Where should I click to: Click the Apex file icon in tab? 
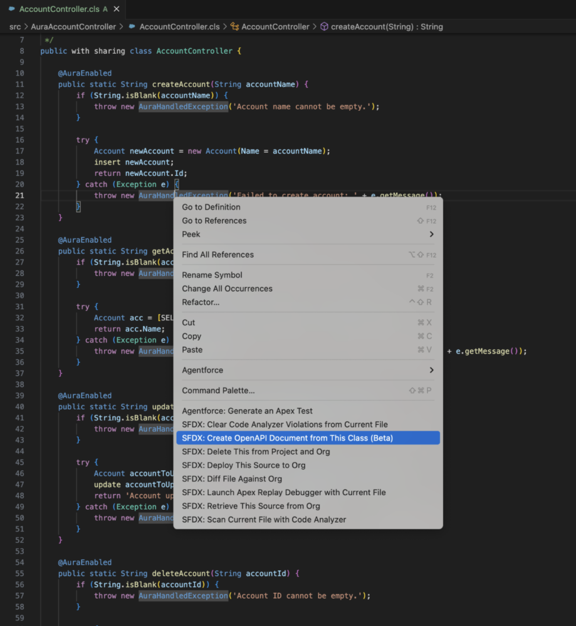pyautogui.click(x=11, y=9)
